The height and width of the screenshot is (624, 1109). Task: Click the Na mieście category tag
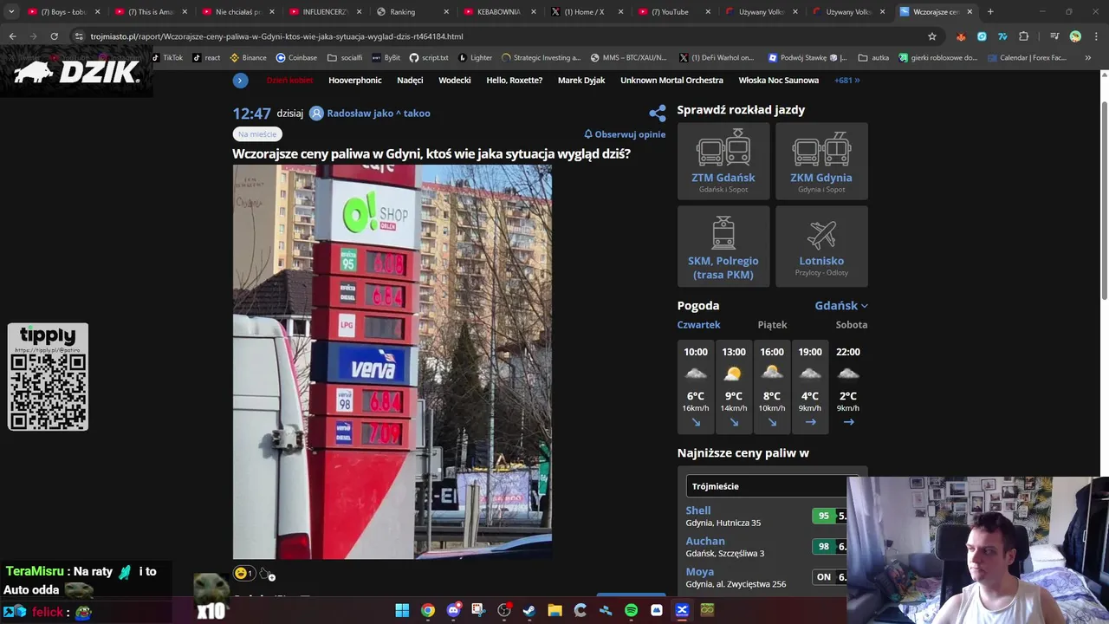click(257, 134)
